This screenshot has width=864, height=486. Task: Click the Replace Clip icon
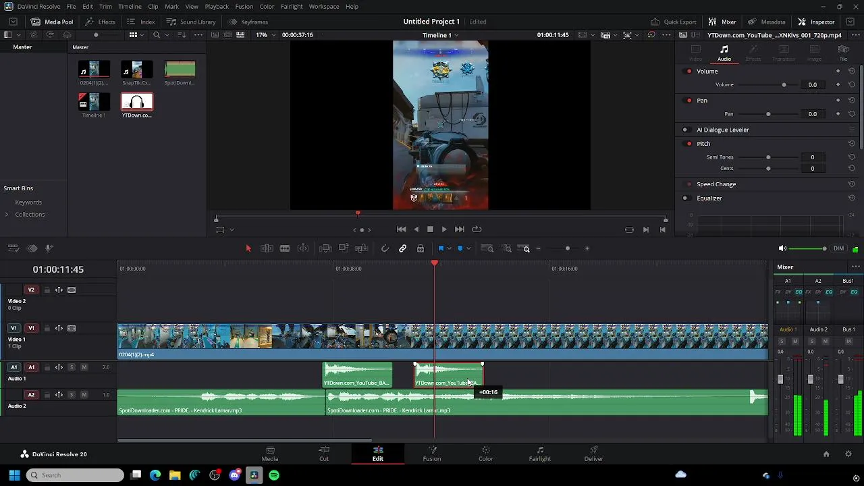point(362,248)
